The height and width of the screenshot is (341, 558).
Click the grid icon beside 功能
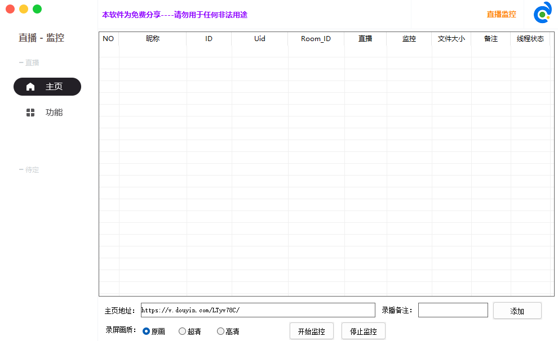[30, 113]
